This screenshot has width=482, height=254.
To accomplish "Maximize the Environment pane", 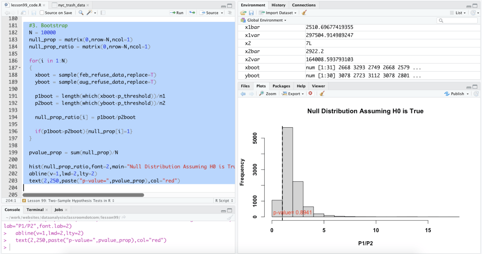I will 475,6.
